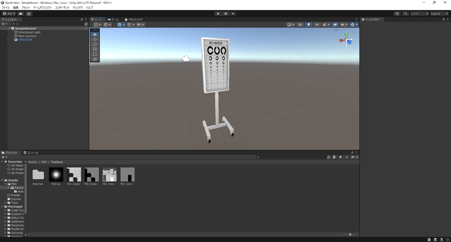Open the ファイル menu
This screenshot has height=242, width=451.
5,8
